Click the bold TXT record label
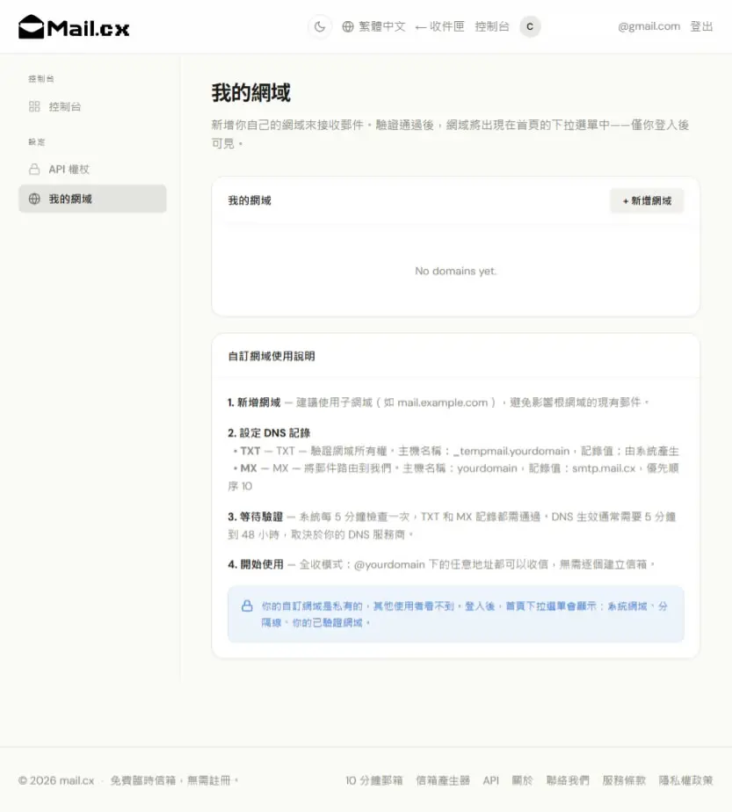The image size is (732, 812). tap(250, 451)
